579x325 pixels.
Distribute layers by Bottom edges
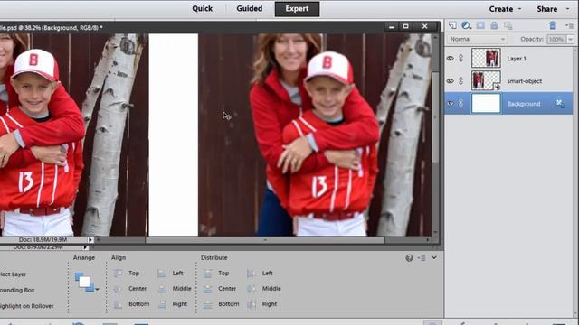[x=221, y=304]
